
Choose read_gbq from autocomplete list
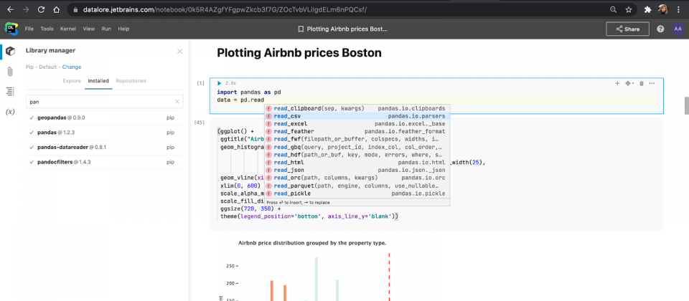pos(357,147)
